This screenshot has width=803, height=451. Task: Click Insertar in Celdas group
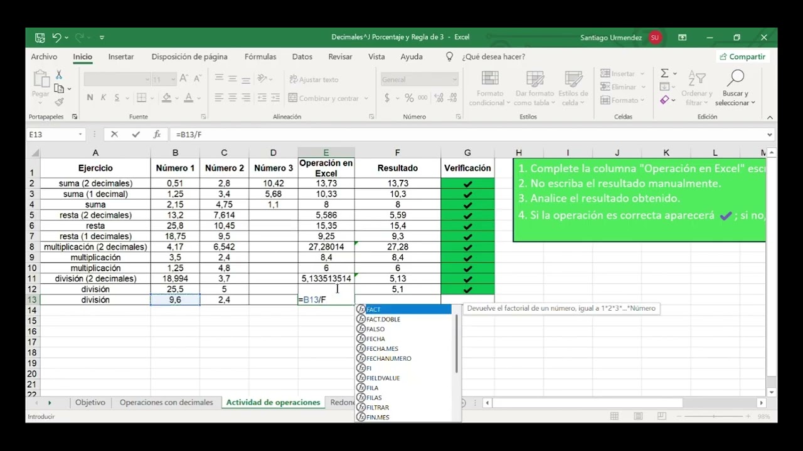pos(618,74)
